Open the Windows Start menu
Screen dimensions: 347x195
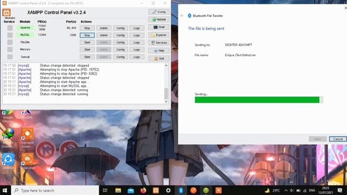click(5, 190)
